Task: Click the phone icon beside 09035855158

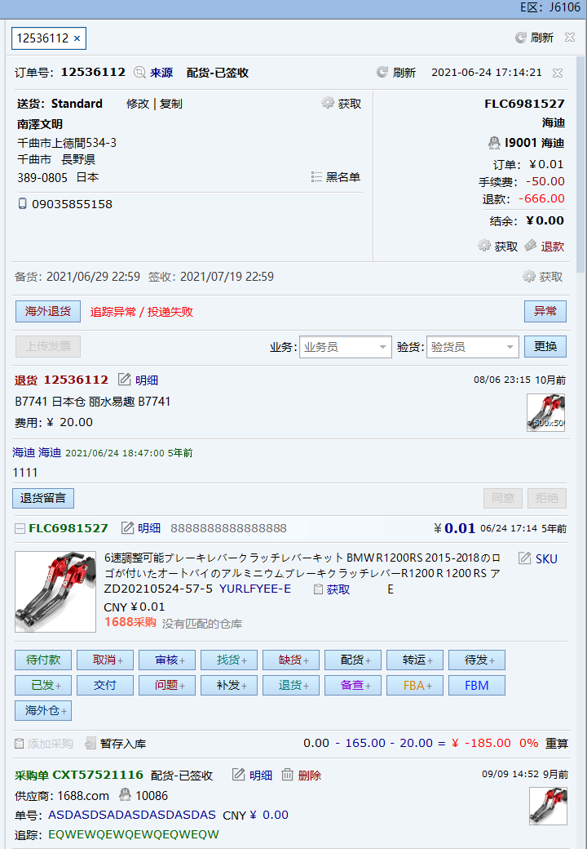Action: point(22,203)
